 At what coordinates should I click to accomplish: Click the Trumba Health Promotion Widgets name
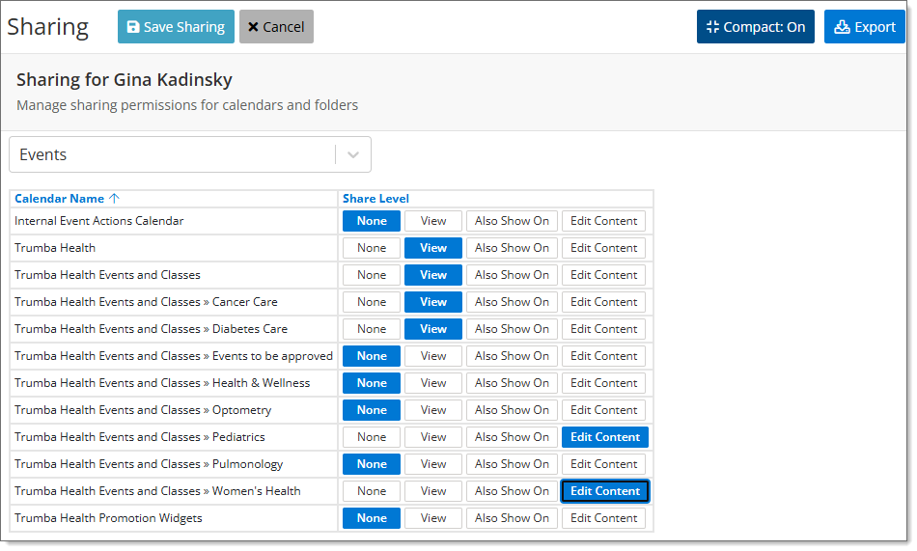108,518
